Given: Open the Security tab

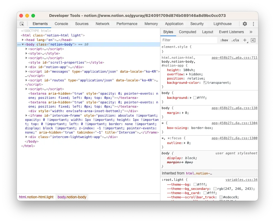Looking at the screenshot, I should pos(197,24).
